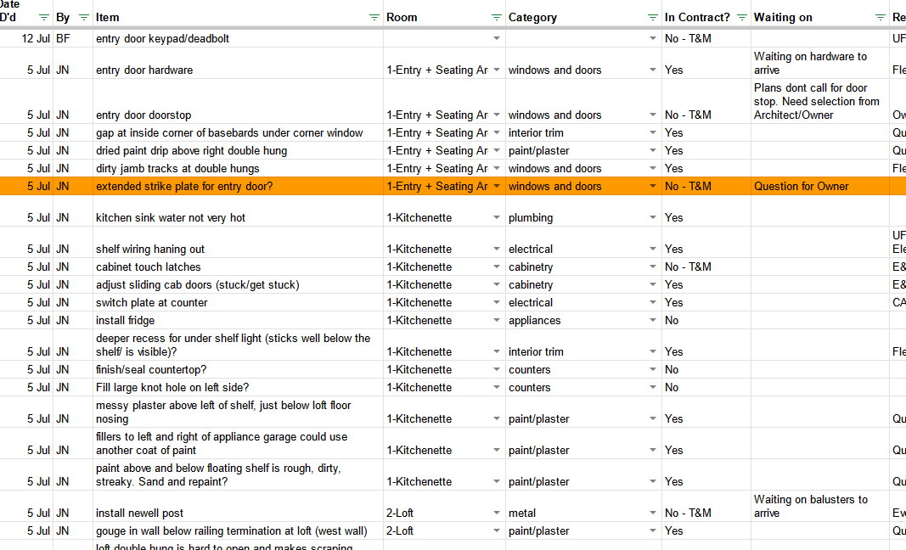Image resolution: width=906 pixels, height=550 pixels.
Task: Select cell 'switch plate at counter'
Action: click(238, 302)
